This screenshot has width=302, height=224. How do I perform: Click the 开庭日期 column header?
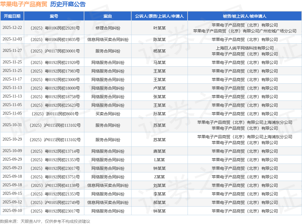click(x=12, y=16)
